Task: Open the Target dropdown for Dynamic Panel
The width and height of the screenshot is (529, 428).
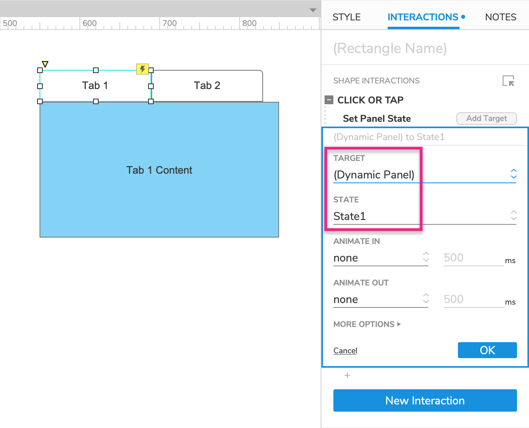Action: pos(424,174)
